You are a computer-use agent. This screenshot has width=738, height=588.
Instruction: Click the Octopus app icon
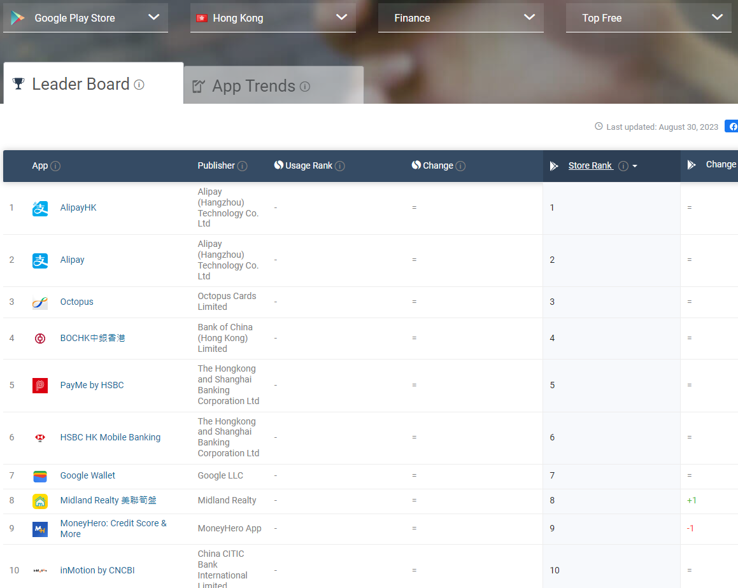click(40, 302)
